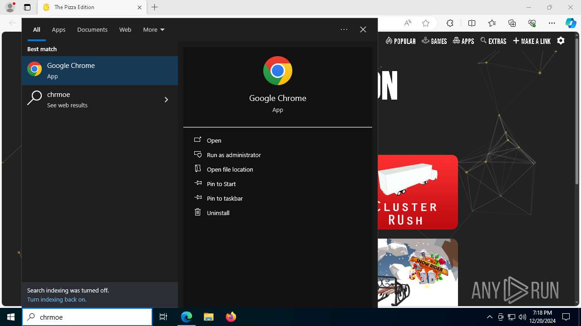581x326 pixels.
Task: Switch to the Apps search tab
Action: [59, 29]
